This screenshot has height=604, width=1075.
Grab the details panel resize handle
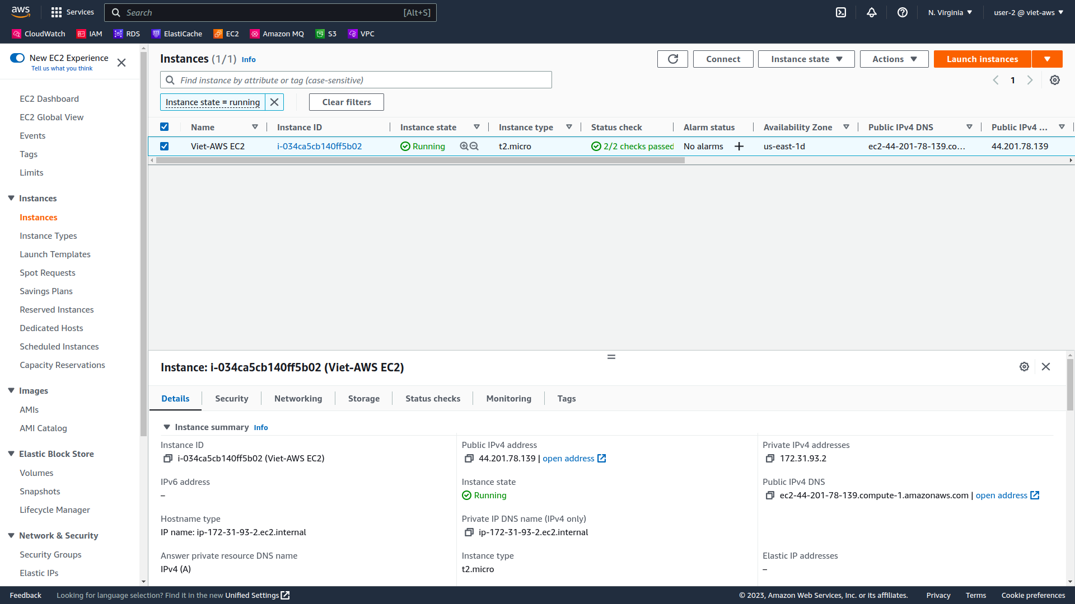tap(611, 357)
